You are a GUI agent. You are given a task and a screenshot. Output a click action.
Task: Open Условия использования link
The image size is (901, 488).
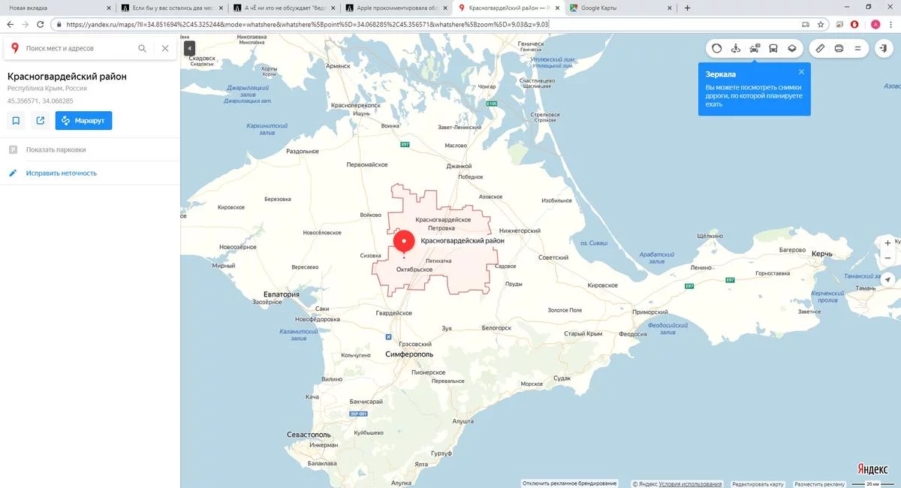[691, 484]
